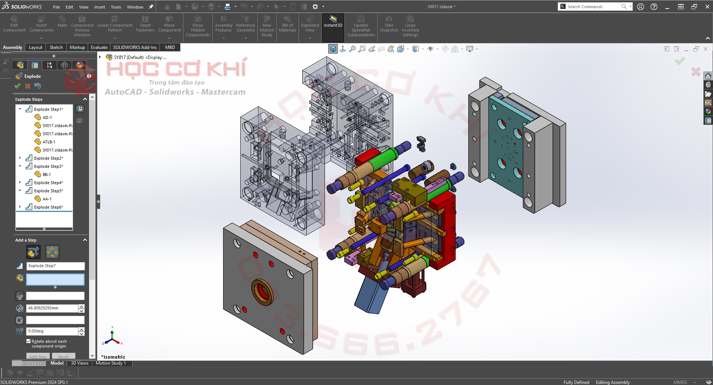
Task: Toggle Rotate about each component origin
Action: point(29,341)
